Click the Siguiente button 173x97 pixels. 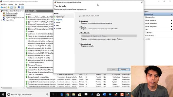124,70
